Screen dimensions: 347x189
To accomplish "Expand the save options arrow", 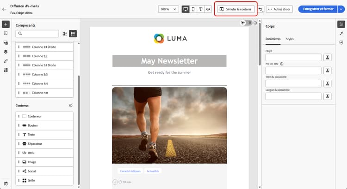I will click(341, 9).
